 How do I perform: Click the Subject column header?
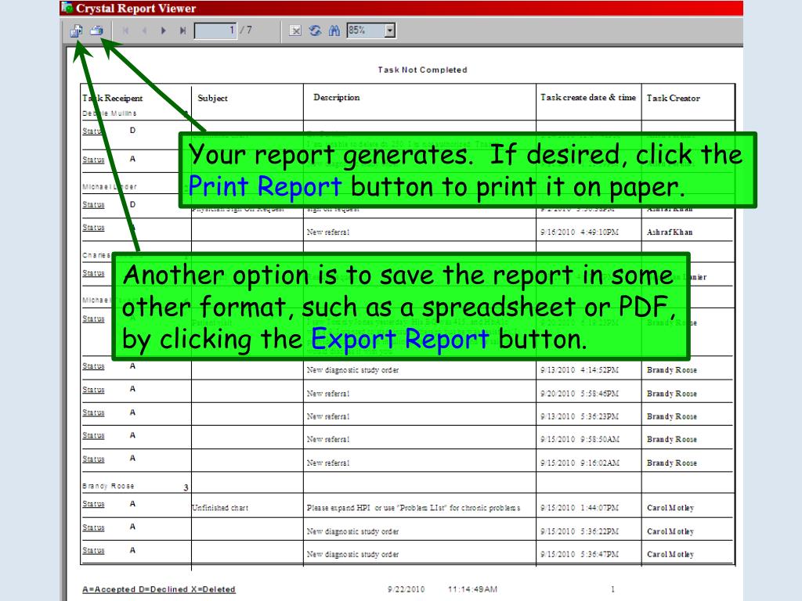(212, 98)
